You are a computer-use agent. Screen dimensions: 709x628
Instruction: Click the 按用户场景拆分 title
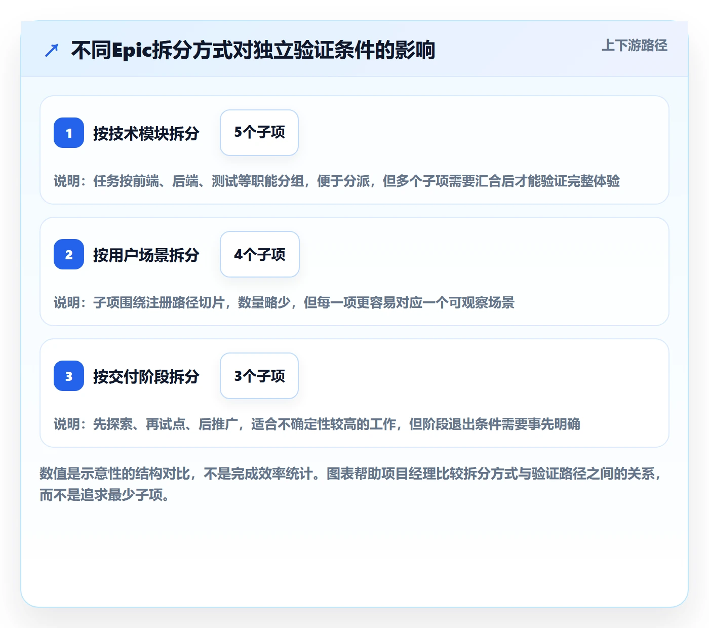[146, 255]
